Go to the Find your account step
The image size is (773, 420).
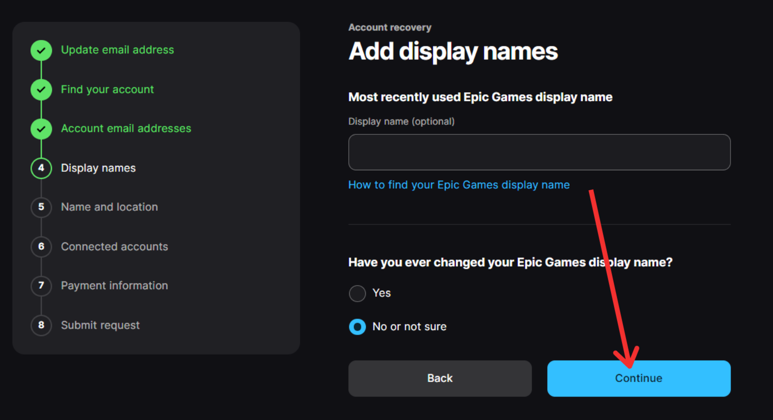coord(107,89)
